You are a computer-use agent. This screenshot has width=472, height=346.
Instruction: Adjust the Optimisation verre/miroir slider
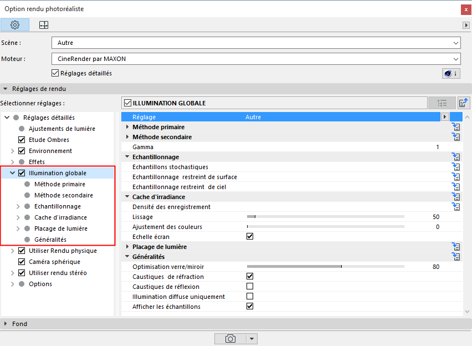point(325,267)
